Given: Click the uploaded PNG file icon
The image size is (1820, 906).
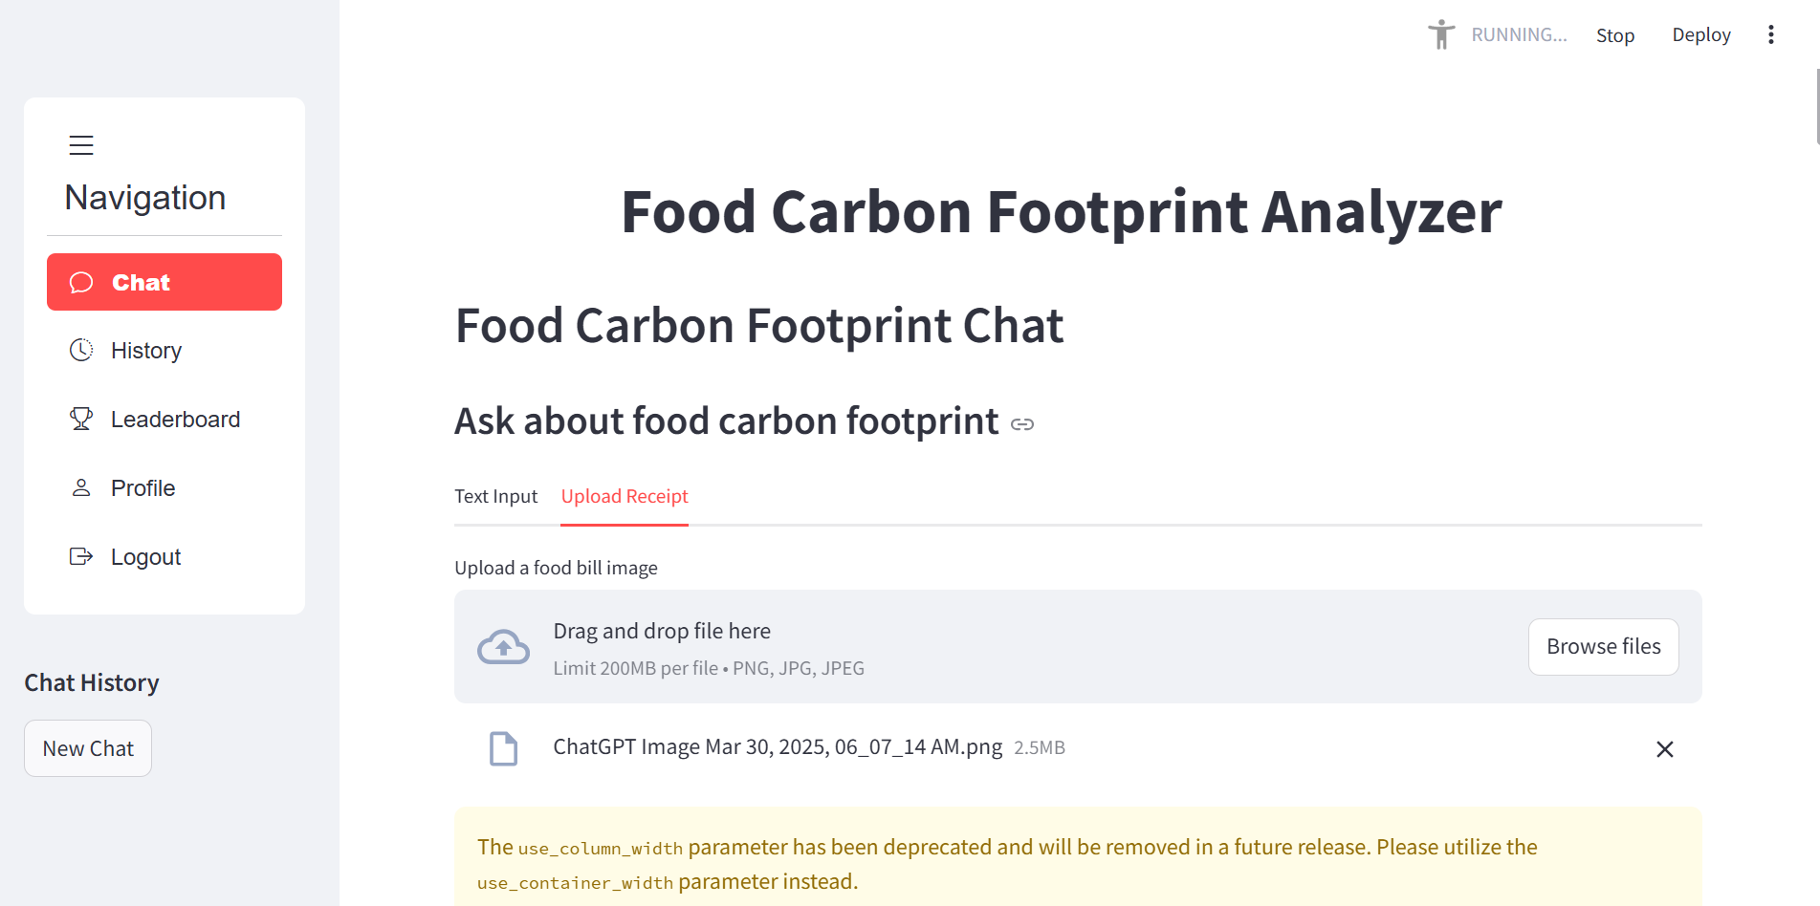Looking at the screenshot, I should click(x=503, y=748).
